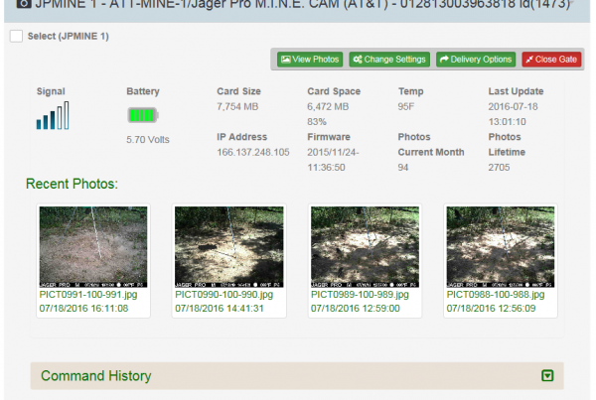
Task: Open the Command History section header
Action: point(297,376)
